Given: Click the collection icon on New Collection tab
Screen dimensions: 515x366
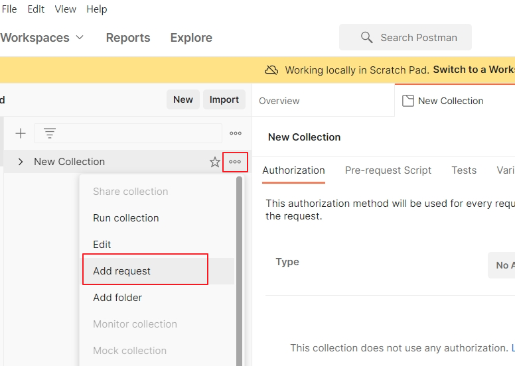Looking at the screenshot, I should coord(408,101).
